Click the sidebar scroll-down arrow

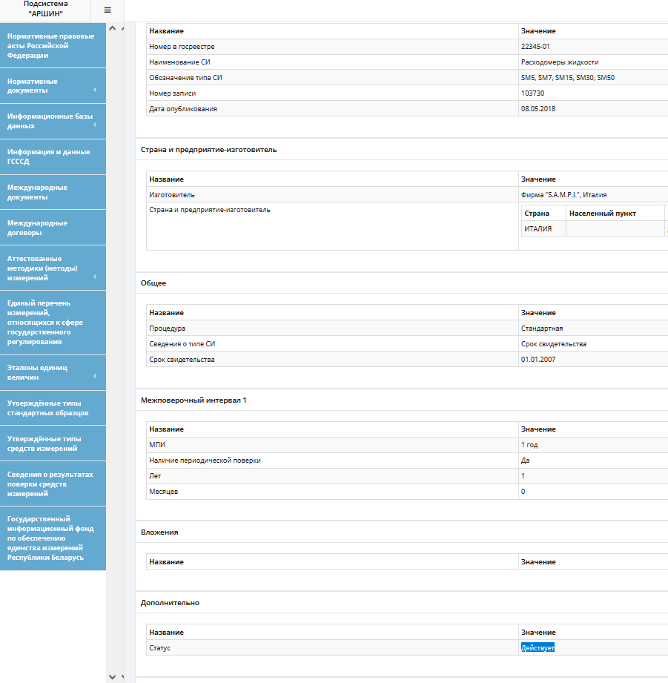[x=112, y=676]
